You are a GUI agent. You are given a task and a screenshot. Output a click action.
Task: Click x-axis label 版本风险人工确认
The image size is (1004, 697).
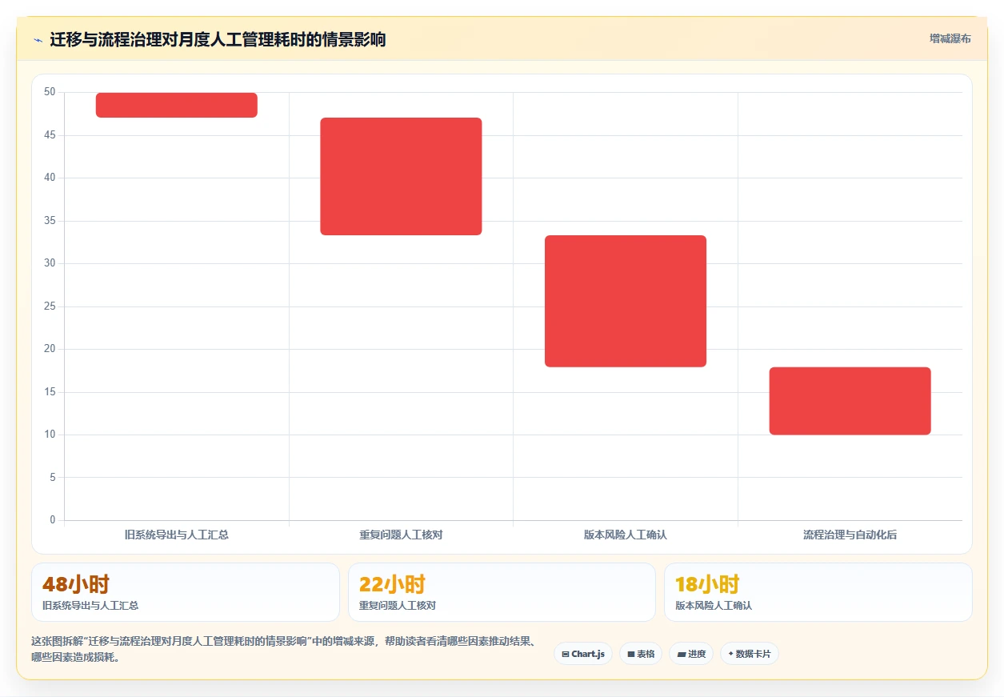click(x=626, y=535)
